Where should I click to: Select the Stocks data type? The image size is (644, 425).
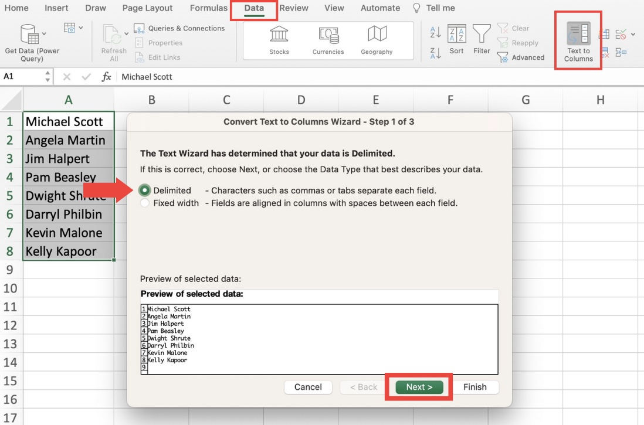pos(279,40)
